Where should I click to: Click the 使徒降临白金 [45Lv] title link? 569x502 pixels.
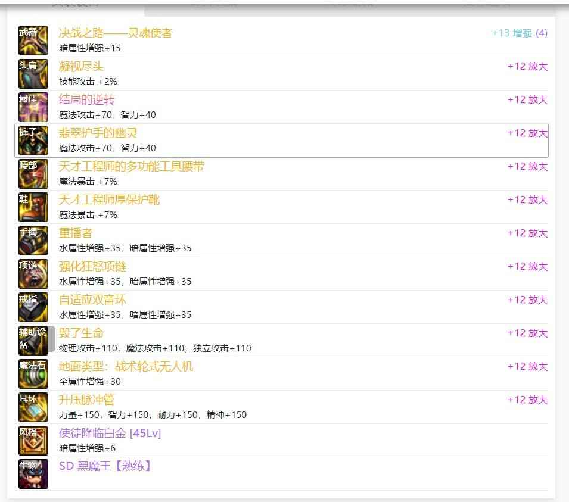(x=110, y=434)
